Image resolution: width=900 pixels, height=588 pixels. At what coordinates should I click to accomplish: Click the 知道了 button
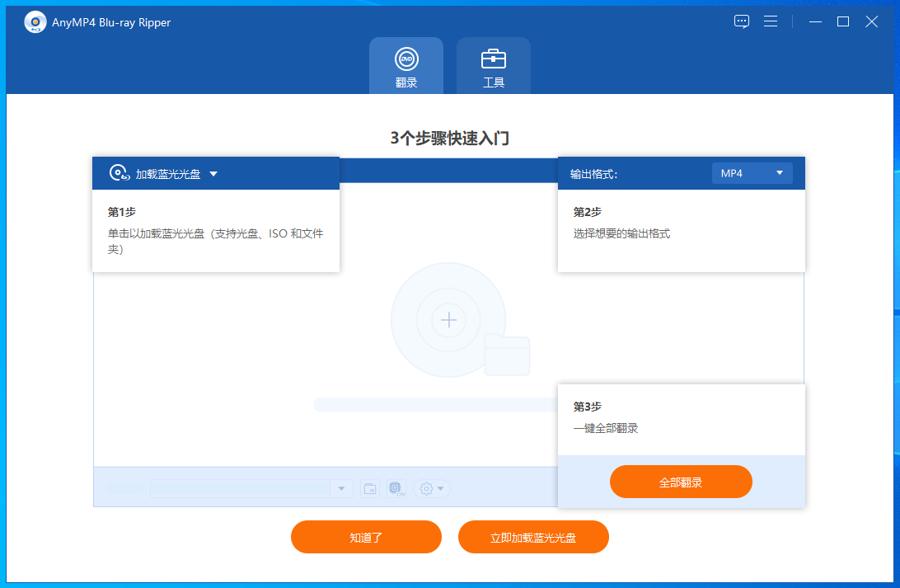point(366,537)
